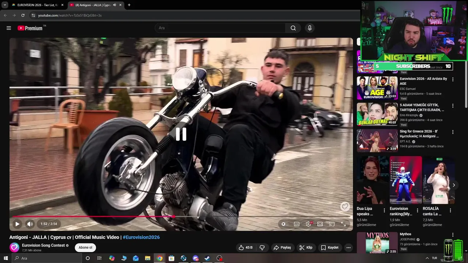Image resolution: width=468 pixels, height=263 pixels.
Task: Open Microsoft Store from the taskbar
Action: coord(171,258)
